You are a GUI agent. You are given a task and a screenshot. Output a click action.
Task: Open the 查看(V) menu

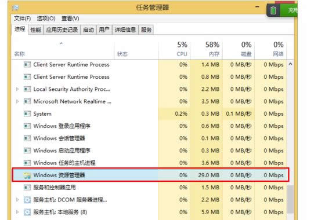(x=70, y=19)
